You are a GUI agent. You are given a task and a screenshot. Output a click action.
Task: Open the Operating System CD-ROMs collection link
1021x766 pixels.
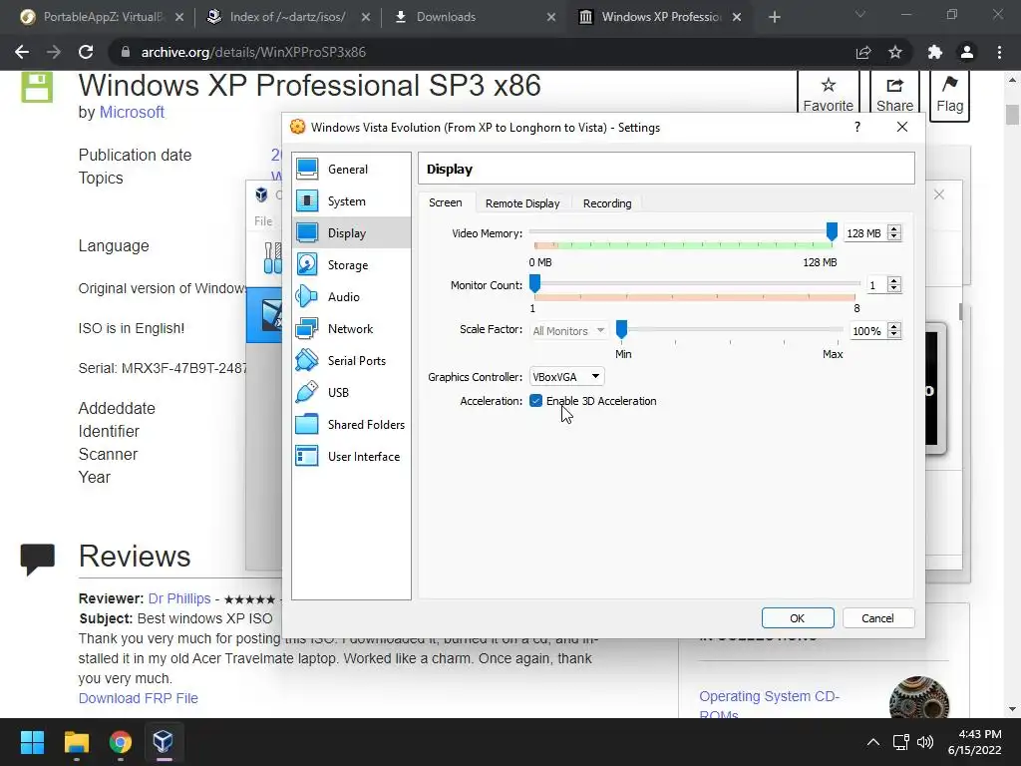(769, 705)
